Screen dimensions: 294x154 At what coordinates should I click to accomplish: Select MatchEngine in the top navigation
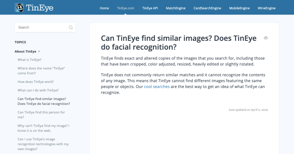(x=176, y=8)
